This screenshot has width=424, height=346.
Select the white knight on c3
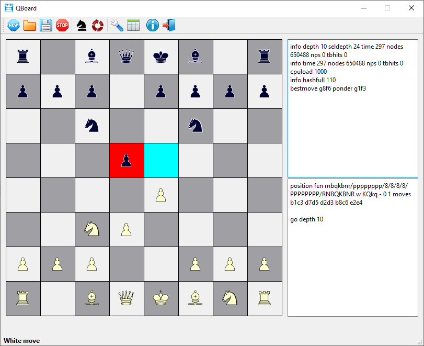[x=92, y=229]
